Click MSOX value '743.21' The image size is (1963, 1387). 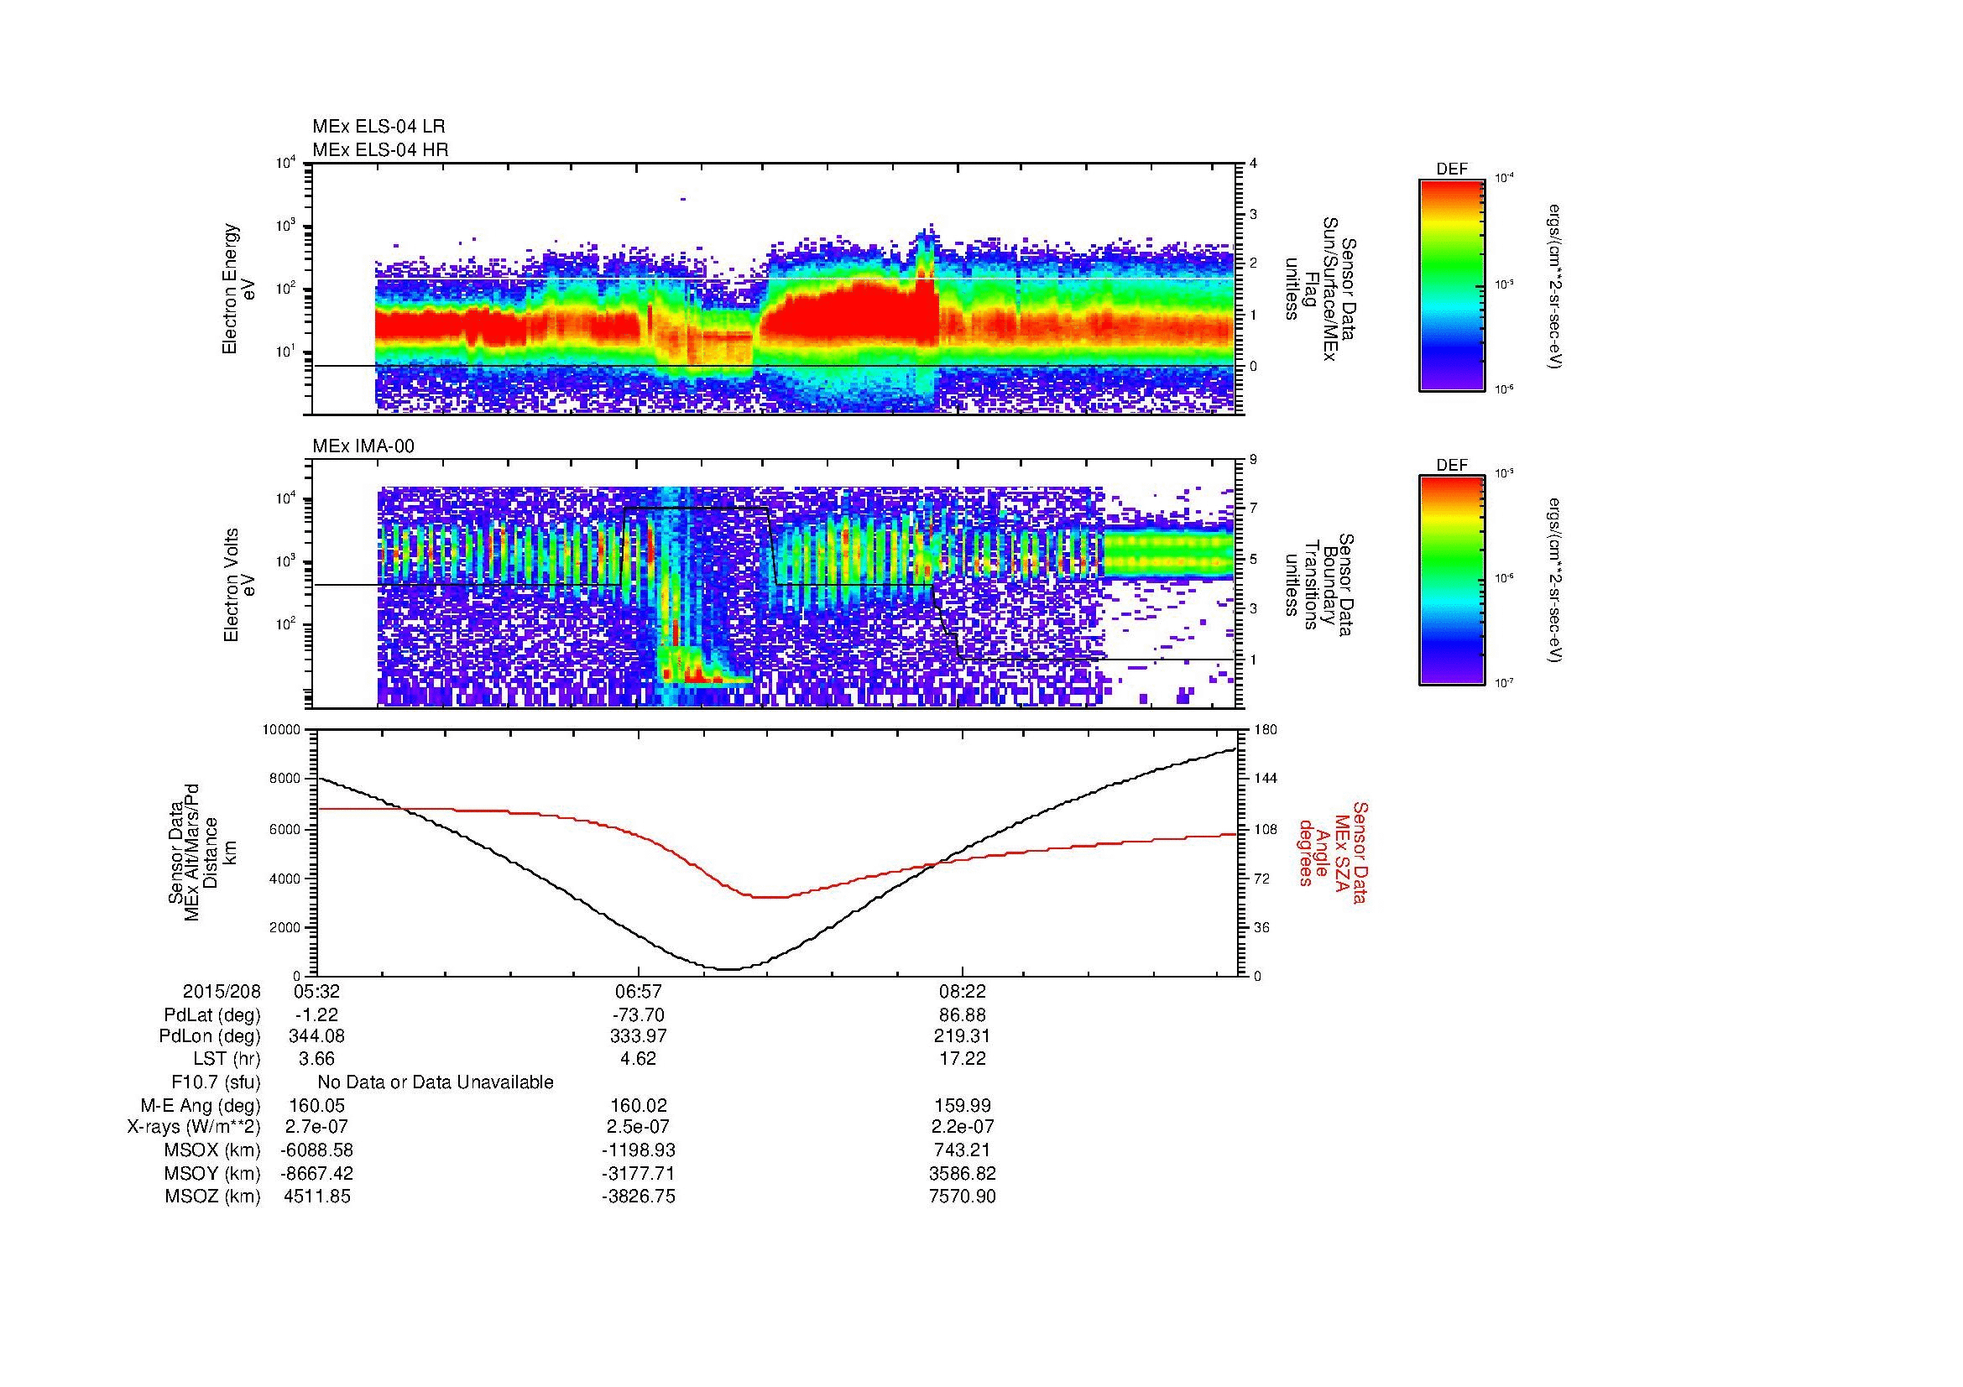(x=963, y=1150)
